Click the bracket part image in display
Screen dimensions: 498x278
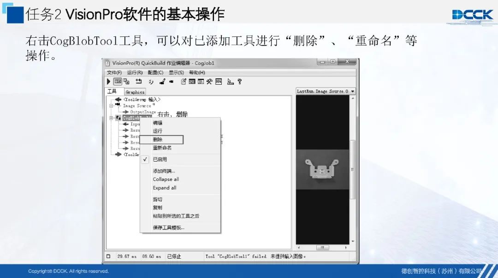click(322, 168)
